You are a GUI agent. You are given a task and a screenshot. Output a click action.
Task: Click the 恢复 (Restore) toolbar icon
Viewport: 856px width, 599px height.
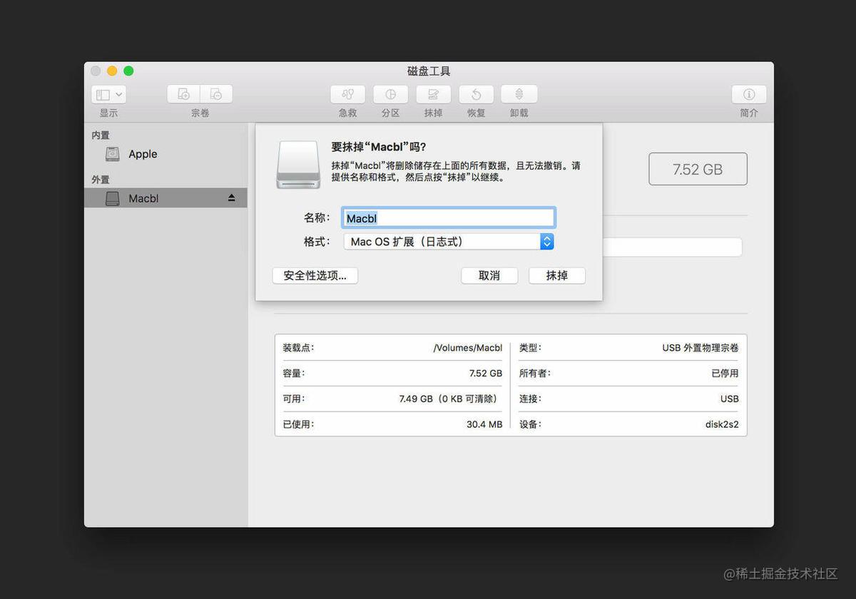click(476, 98)
